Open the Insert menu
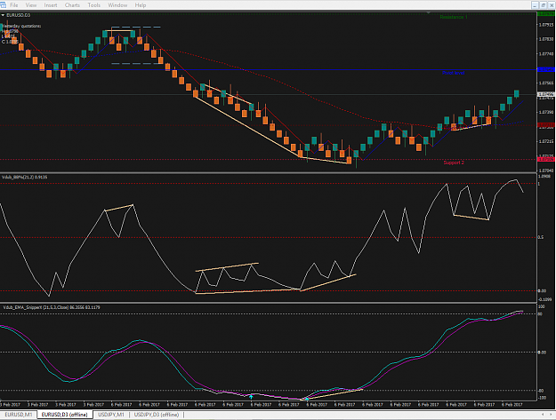 [51, 5]
